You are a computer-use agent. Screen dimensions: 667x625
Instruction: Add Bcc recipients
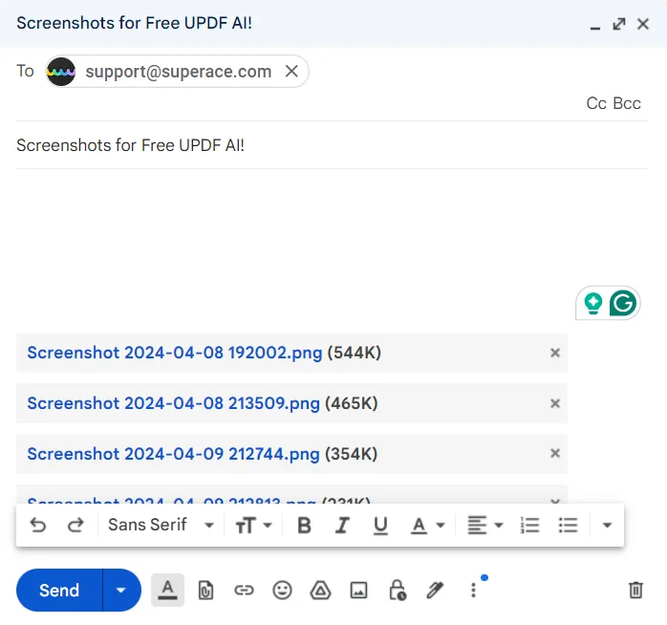click(x=627, y=103)
